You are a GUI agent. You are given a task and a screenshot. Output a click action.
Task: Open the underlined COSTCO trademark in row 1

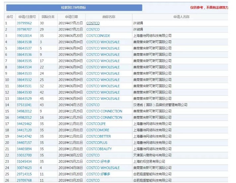pyautogui.click(x=93, y=23)
